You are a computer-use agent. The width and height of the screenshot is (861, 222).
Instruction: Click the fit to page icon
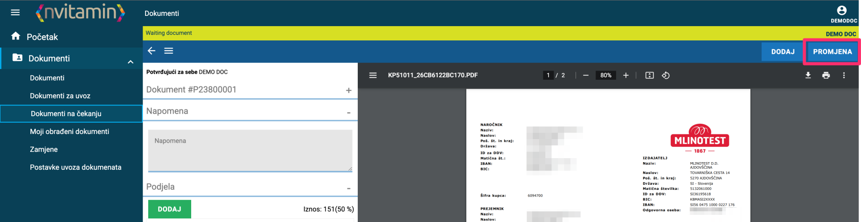[x=649, y=75]
